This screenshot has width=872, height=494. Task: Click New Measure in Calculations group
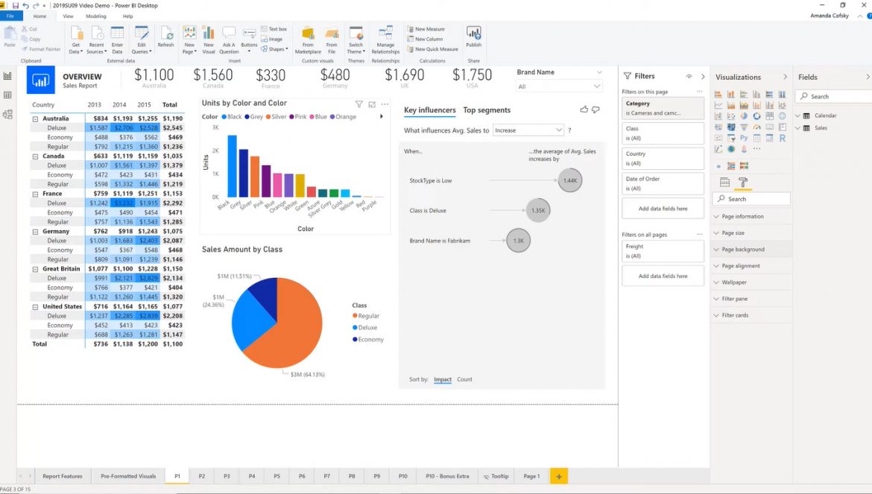pos(426,29)
